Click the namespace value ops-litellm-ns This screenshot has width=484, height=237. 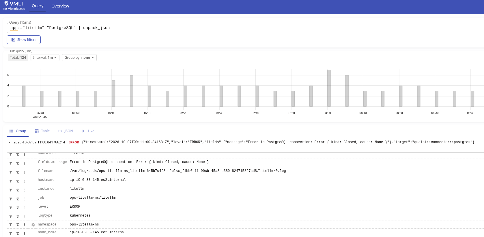[x=84, y=225]
